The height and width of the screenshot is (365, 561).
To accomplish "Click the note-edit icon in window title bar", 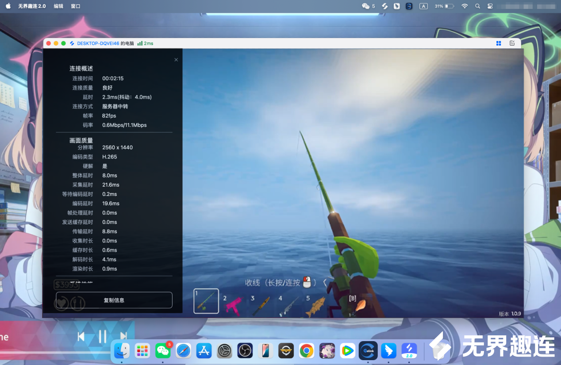I will pos(512,43).
